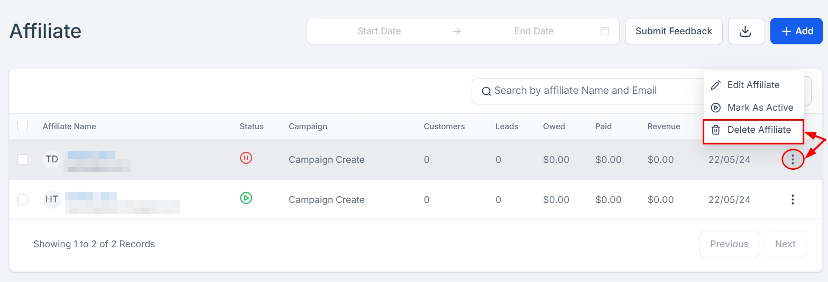828x282 pixels.
Task: Click the calendar icon in date range
Action: 605,31
